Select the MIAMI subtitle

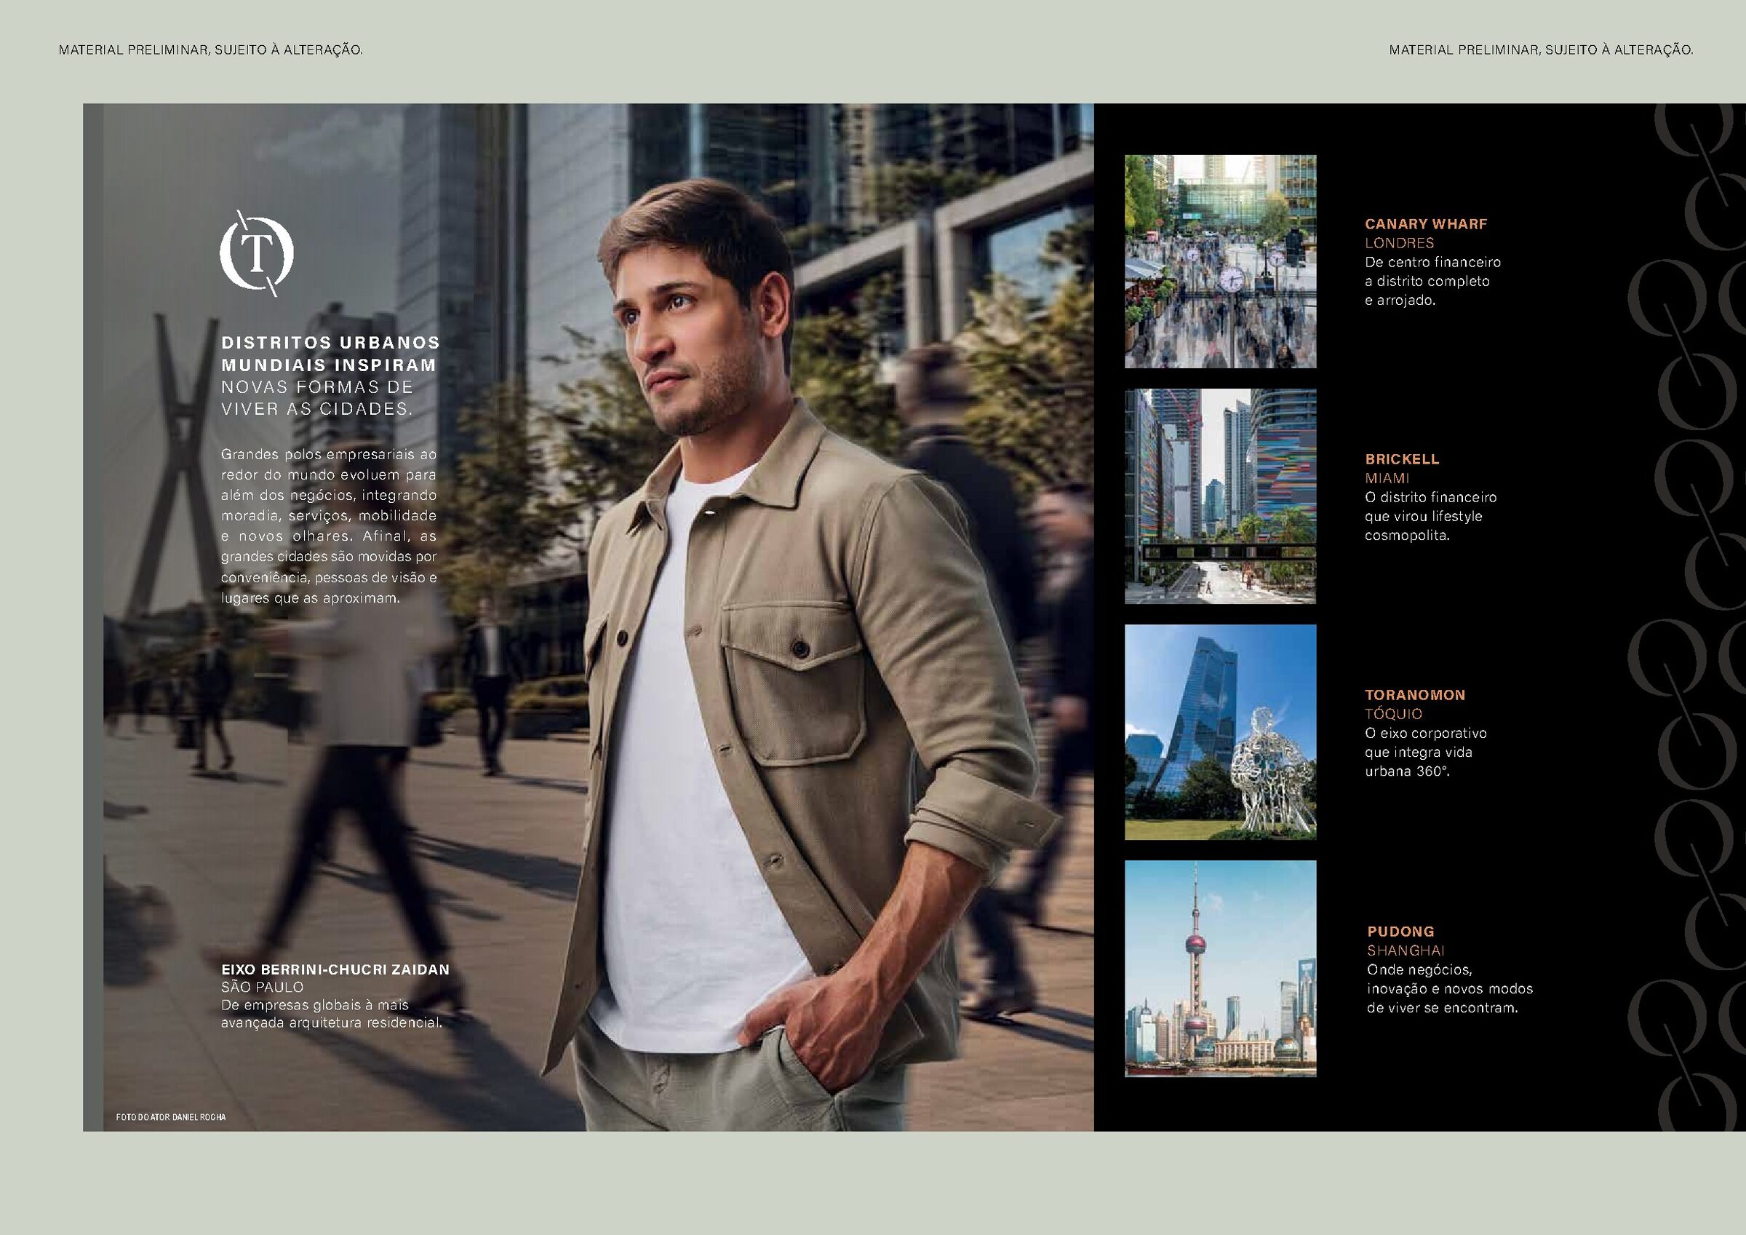[1387, 478]
